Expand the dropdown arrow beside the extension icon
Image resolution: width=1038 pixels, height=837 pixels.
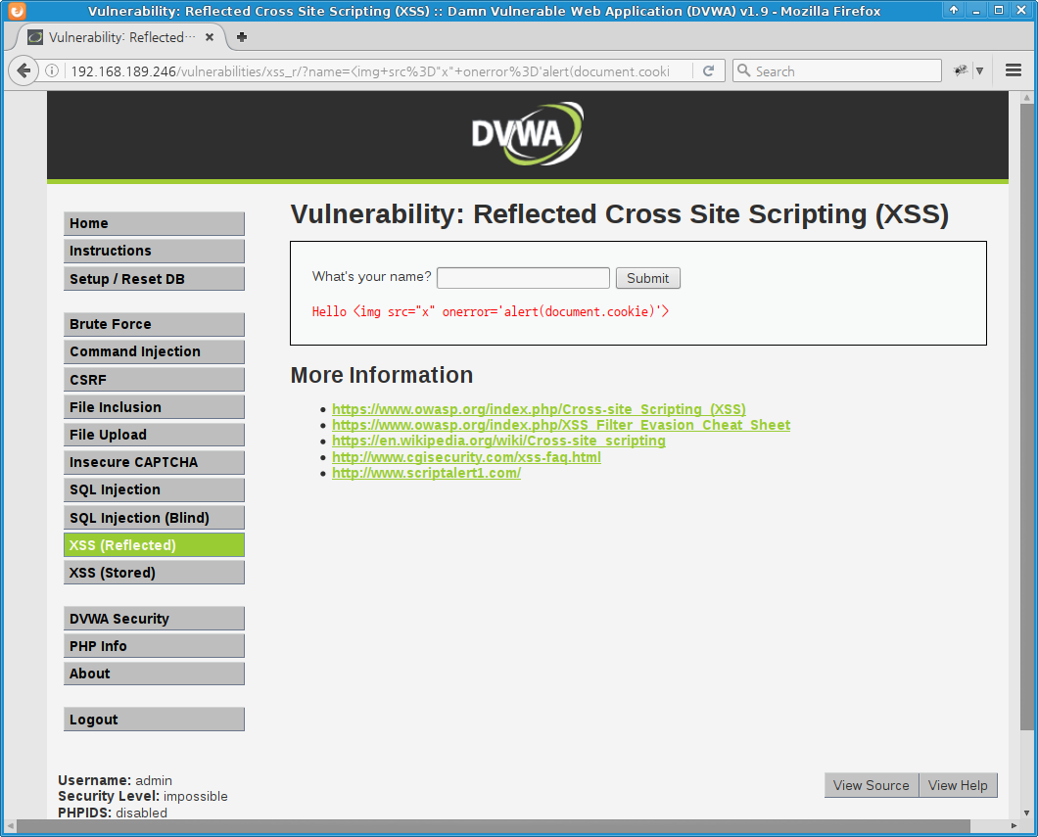[x=980, y=70]
